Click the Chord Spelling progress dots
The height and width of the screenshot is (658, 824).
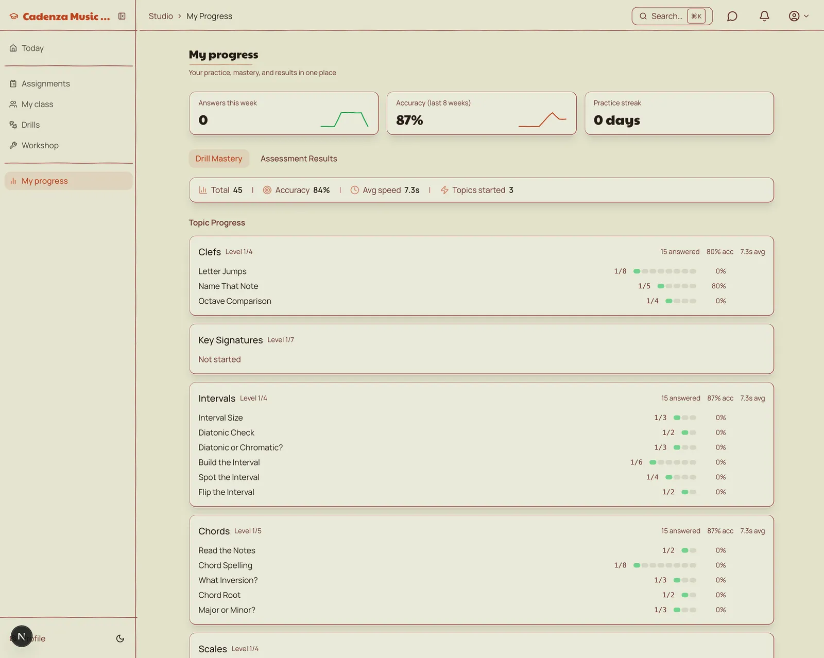point(665,565)
